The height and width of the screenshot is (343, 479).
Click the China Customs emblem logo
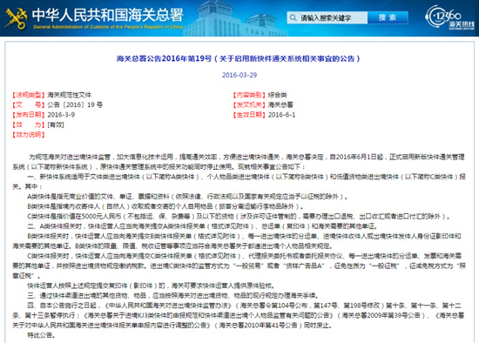tap(17, 18)
